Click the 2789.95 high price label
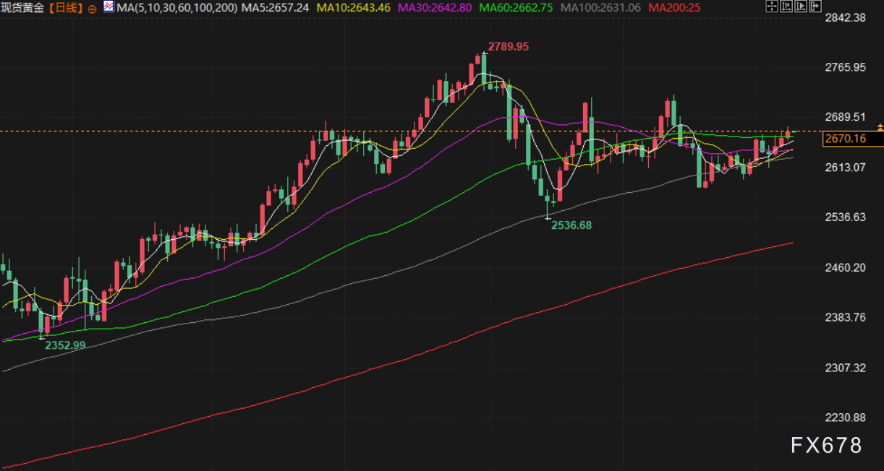Screen dimensions: 884x471 pos(509,46)
